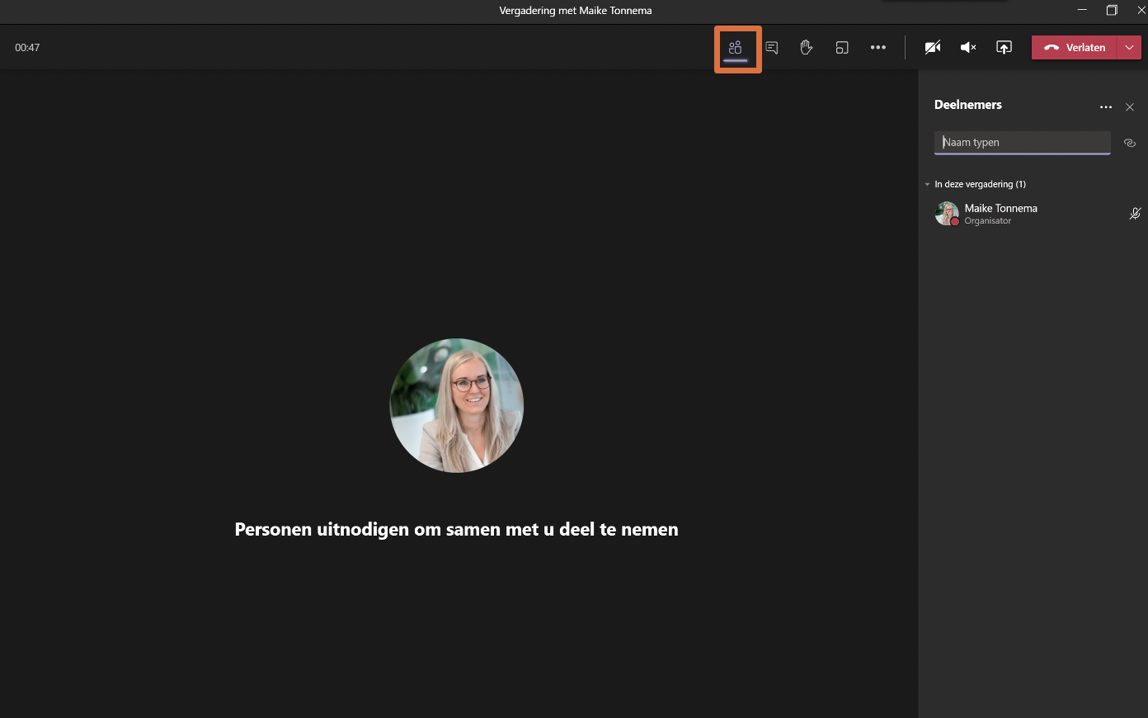
Task: Turn the camera on
Action: coord(933,48)
